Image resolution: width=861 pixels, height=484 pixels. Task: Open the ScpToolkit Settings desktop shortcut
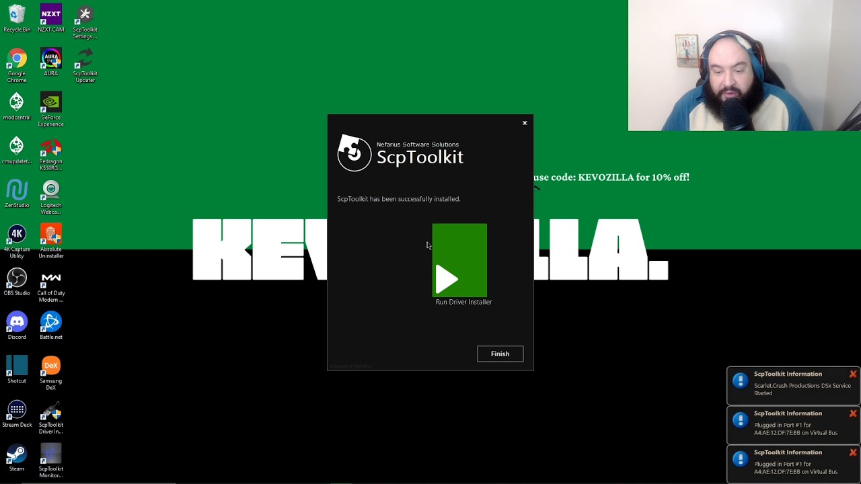[85, 22]
